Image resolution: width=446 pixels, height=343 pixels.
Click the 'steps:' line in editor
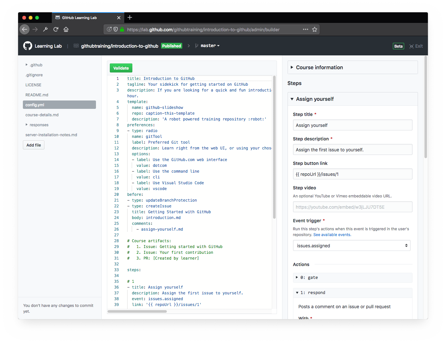pyautogui.click(x=134, y=270)
